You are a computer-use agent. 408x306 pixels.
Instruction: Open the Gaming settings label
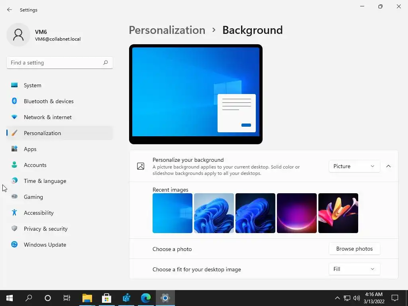pyautogui.click(x=33, y=197)
